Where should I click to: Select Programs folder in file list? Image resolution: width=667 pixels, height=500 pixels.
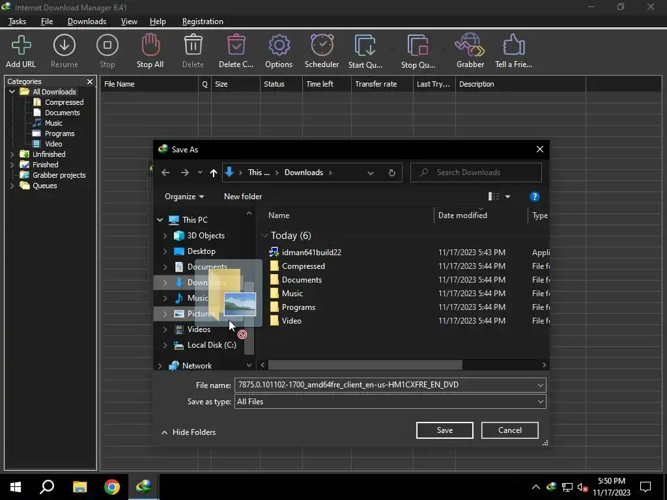pos(298,307)
